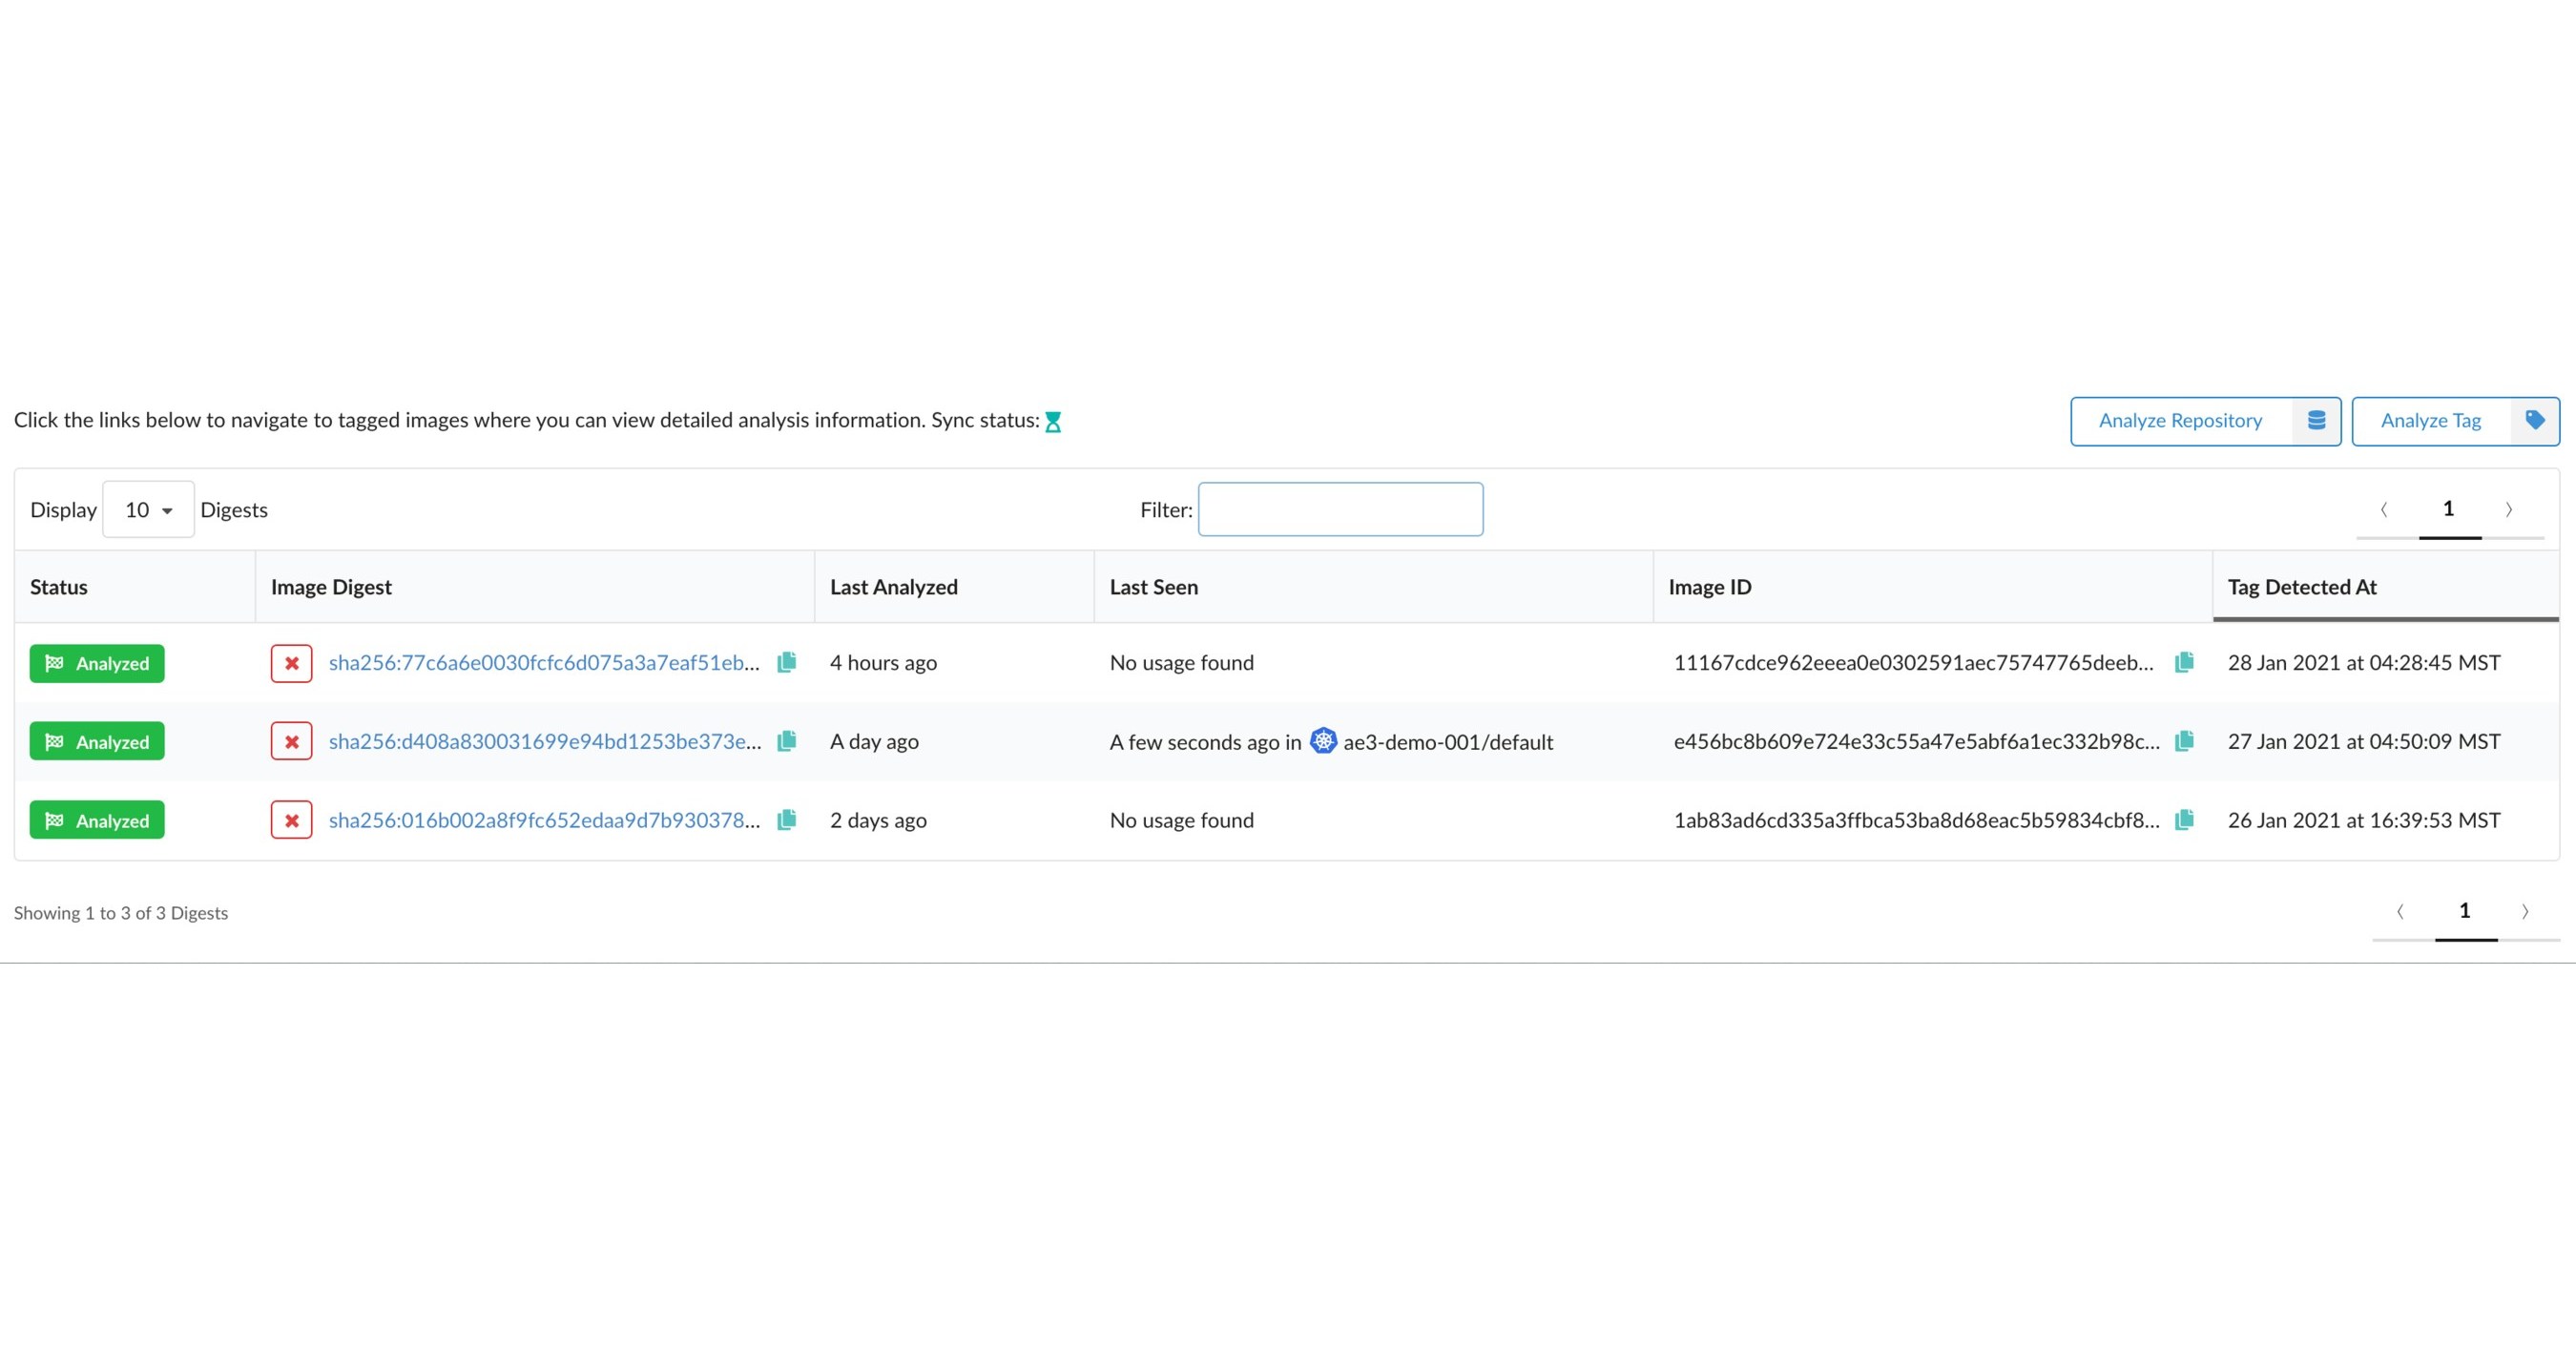Screen dimensions: 2576x1349
Task: Click the Kubernetes icon before ae3-demo-001/default
Action: [x=1323, y=741]
